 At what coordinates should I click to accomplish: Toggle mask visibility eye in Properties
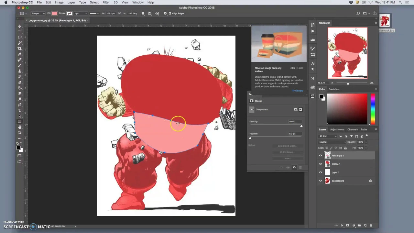pyautogui.click(x=294, y=167)
